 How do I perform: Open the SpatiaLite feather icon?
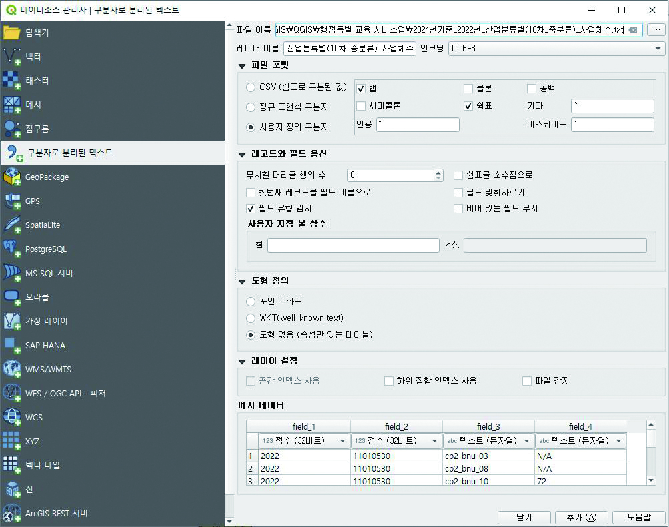12,225
